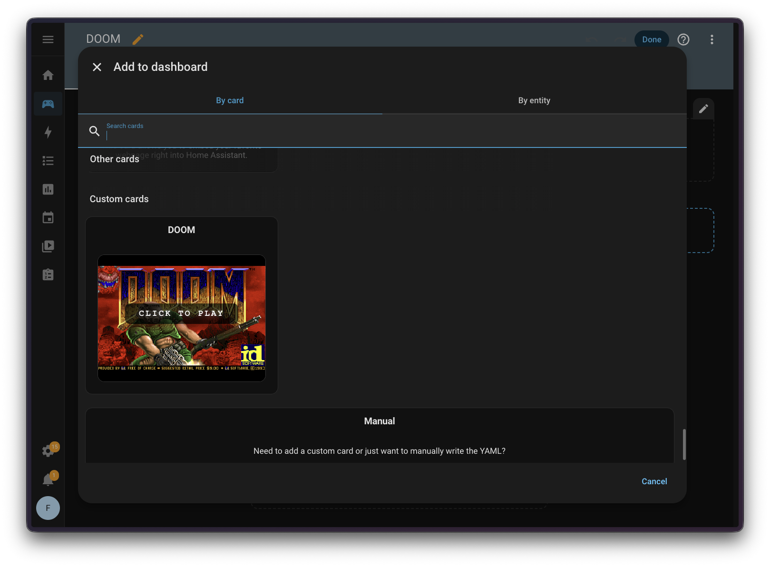Click the dialog's vertical scrollbar
The width and height of the screenshot is (770, 567).
coord(684,445)
